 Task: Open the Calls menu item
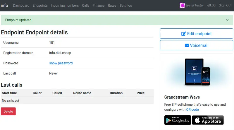point(86,5)
